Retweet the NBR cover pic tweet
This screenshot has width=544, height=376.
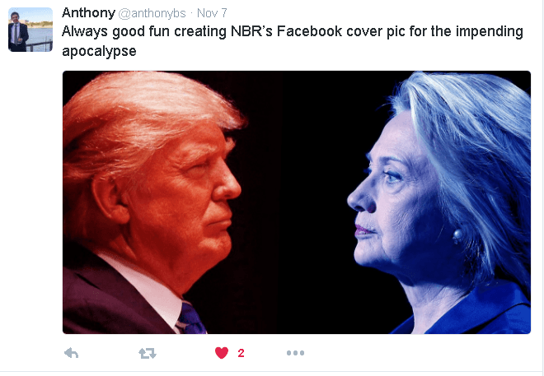tap(148, 353)
